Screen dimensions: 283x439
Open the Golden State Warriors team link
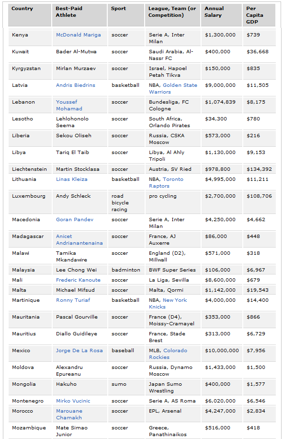173,88
